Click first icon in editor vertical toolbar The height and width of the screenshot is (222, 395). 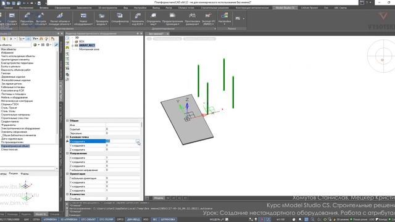coord(67,38)
